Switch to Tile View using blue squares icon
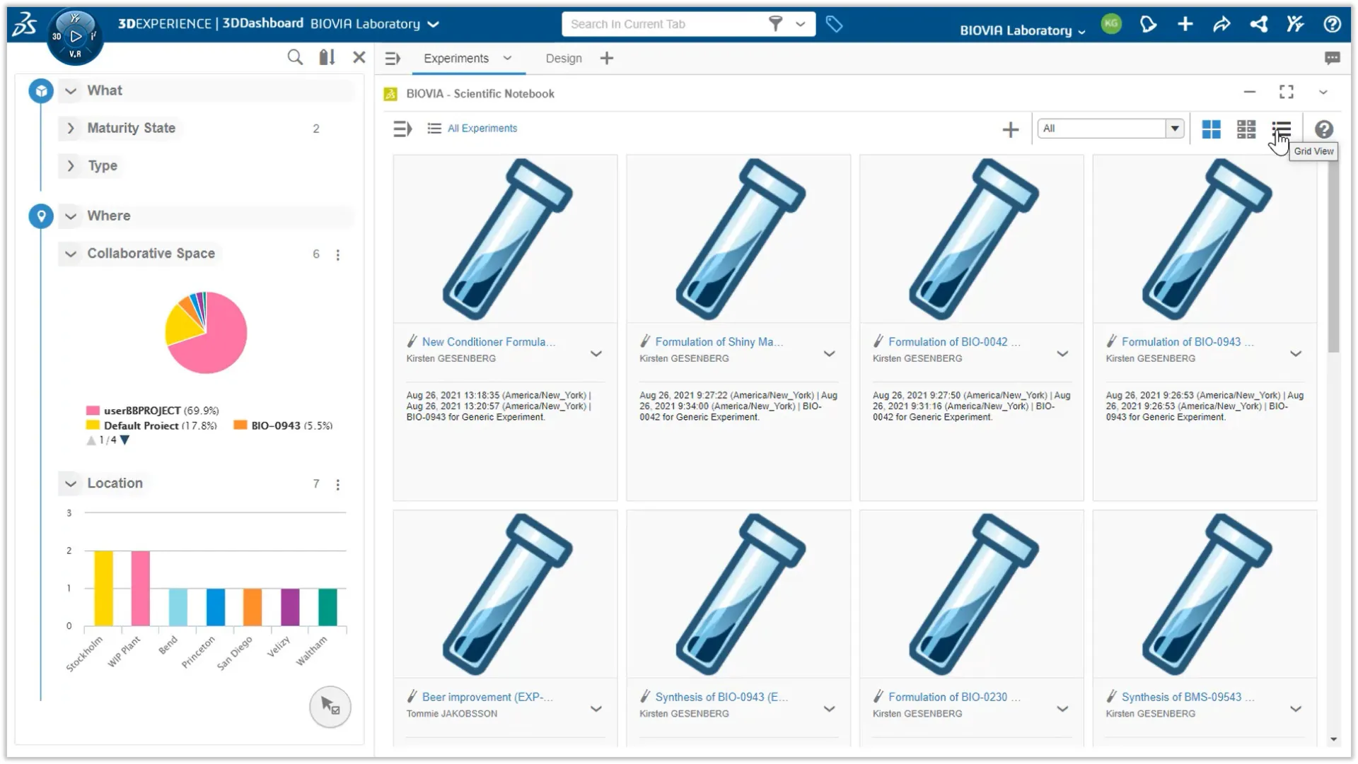 point(1212,129)
